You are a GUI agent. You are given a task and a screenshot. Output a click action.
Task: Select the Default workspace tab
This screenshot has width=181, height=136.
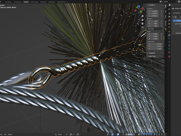point(26,2)
